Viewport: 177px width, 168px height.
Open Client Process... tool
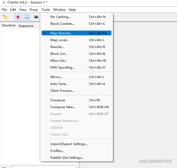pos(77,91)
